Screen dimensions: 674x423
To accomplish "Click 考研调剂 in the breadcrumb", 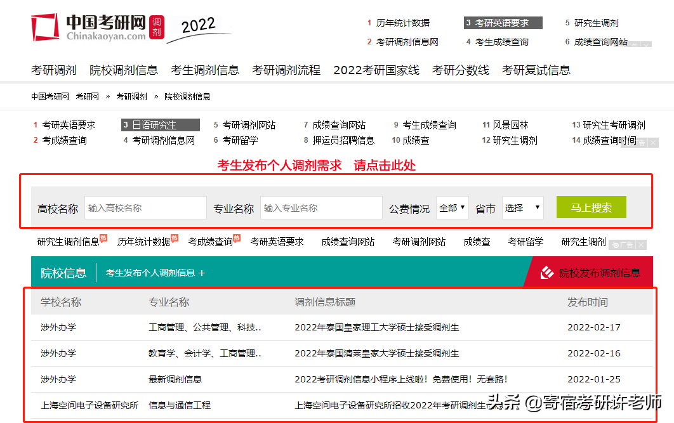I will point(131,96).
